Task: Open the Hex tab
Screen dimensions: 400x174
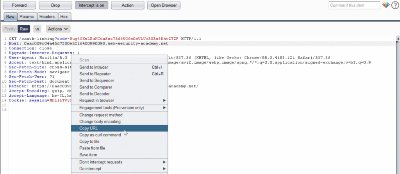Action: tap(64, 17)
